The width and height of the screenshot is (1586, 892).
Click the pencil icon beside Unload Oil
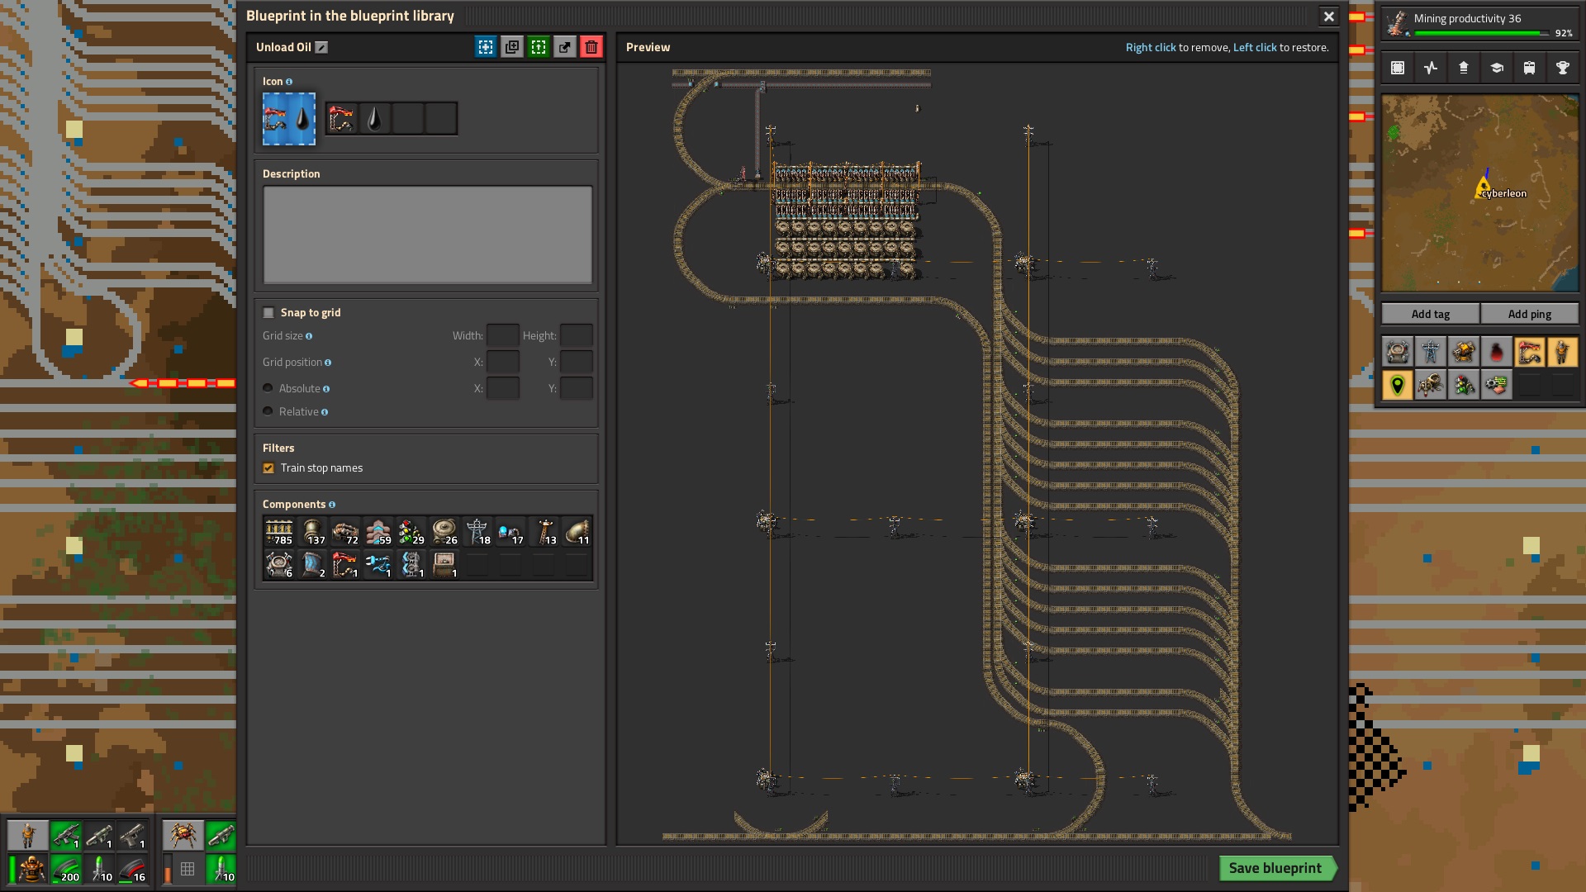[x=322, y=48]
